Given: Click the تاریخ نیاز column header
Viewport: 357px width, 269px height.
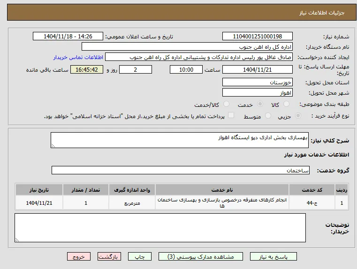Looking at the screenshot, I should 39,190.
